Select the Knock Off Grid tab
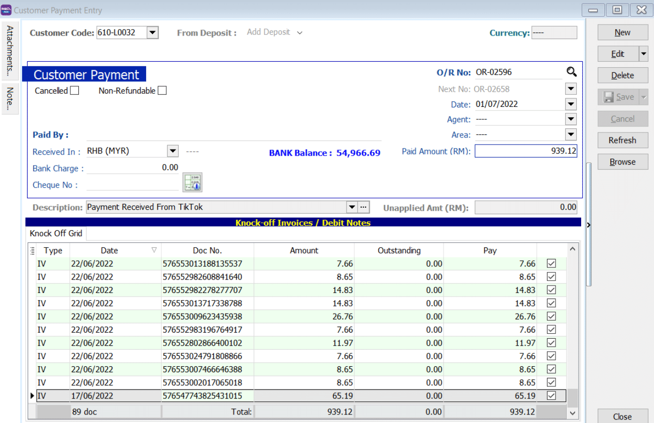Screen dimensions: 654x423 (56, 233)
